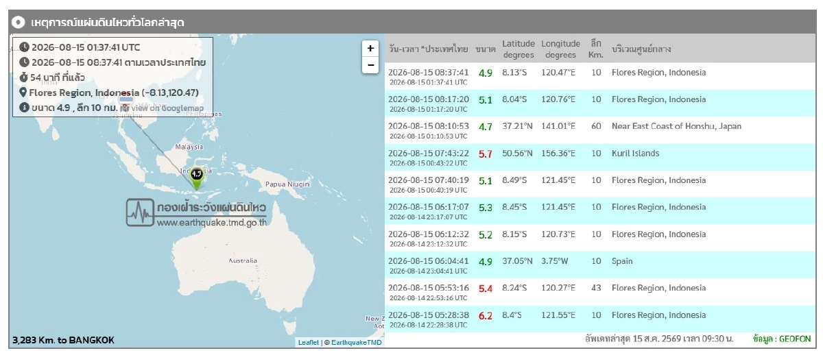Click the บริเวณศูนย์กลาง column header
Image resolution: width=823 pixels, height=353 pixels.
(641, 49)
